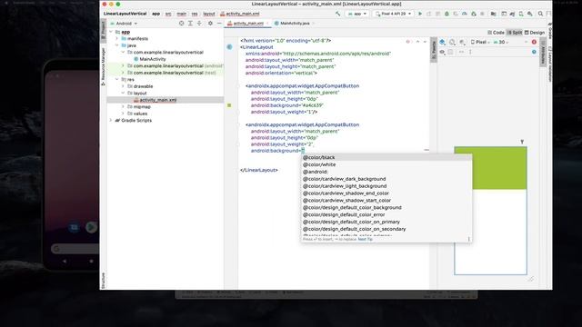Open the Android project view dropdown

click(124, 24)
